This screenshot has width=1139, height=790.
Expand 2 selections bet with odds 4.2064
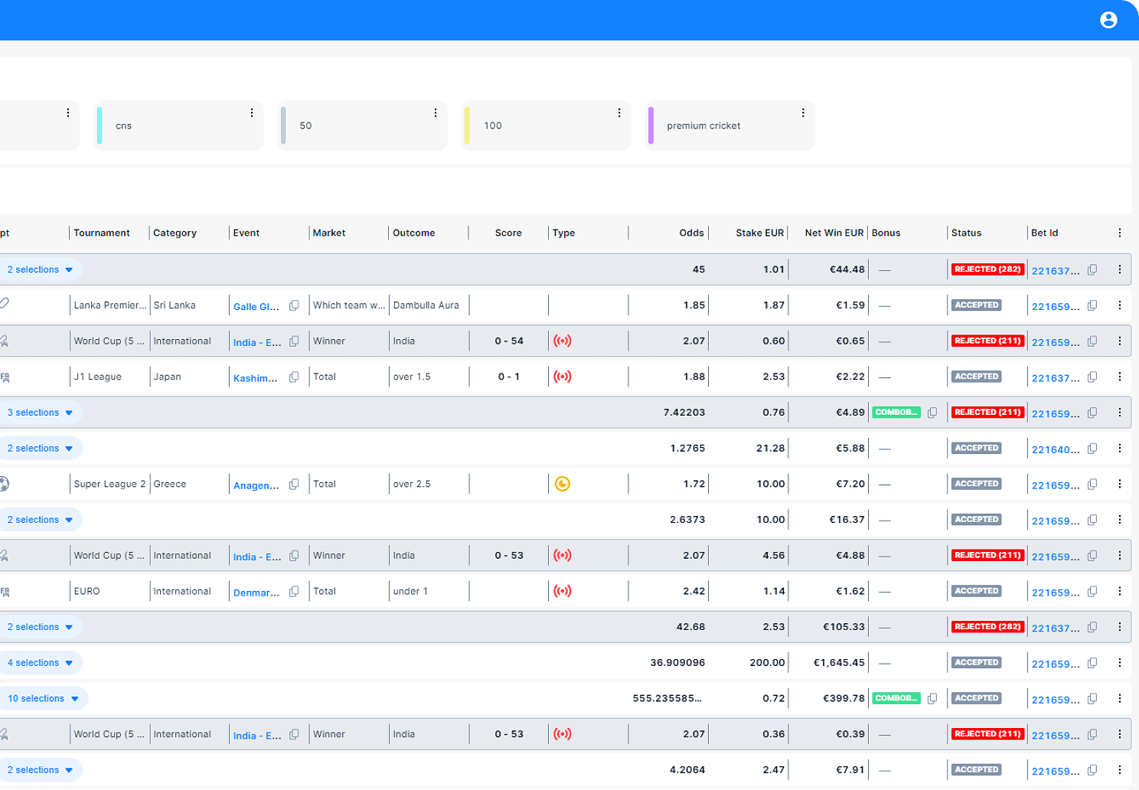pyautogui.click(x=40, y=770)
